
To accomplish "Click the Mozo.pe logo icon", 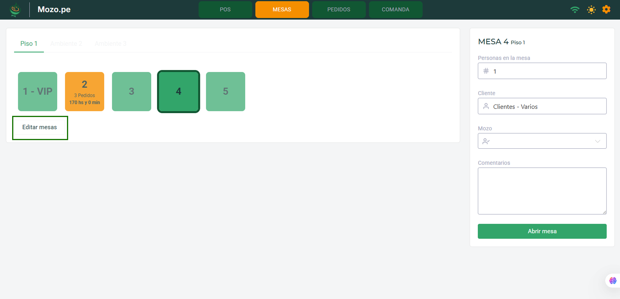I will coord(15,10).
